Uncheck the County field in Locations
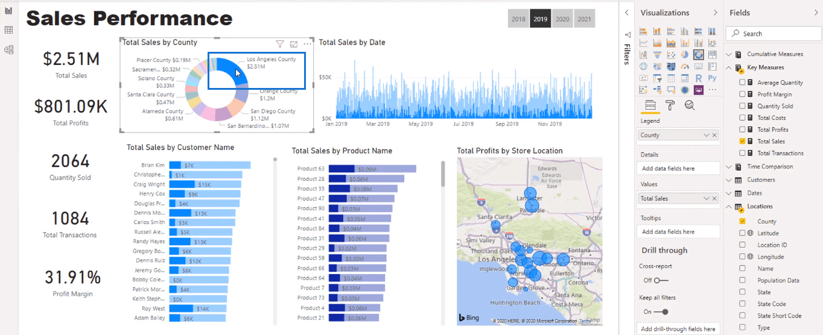 coord(743,221)
